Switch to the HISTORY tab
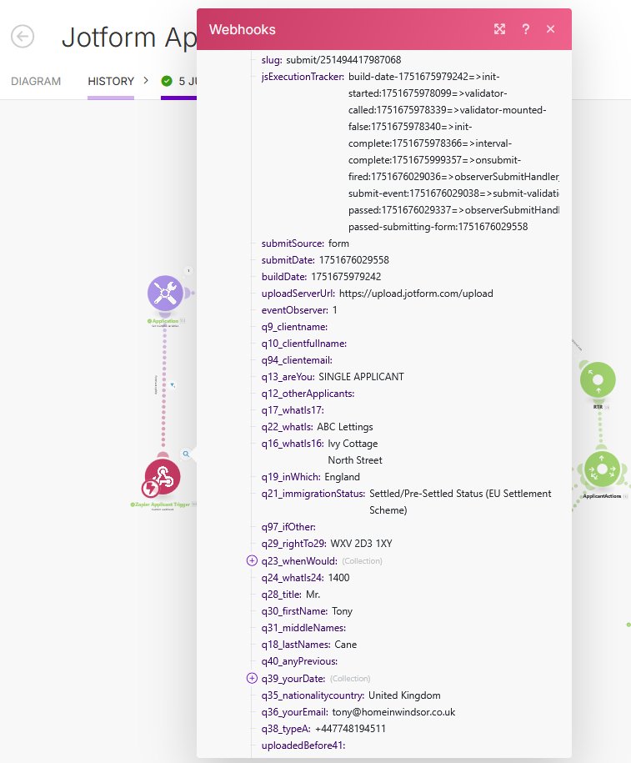 [111, 81]
